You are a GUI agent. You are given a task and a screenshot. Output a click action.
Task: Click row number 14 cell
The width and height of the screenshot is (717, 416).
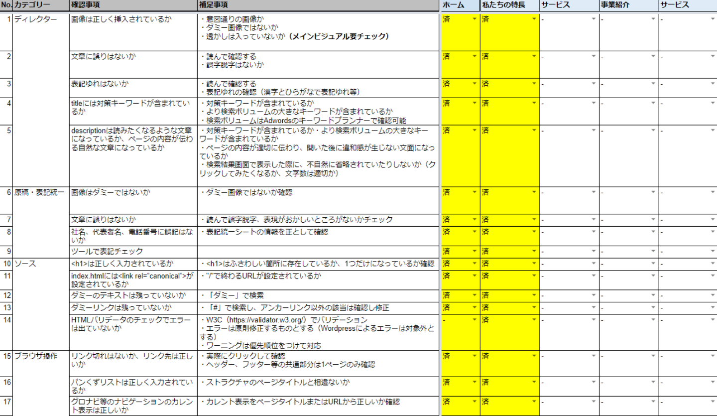(x=6, y=332)
